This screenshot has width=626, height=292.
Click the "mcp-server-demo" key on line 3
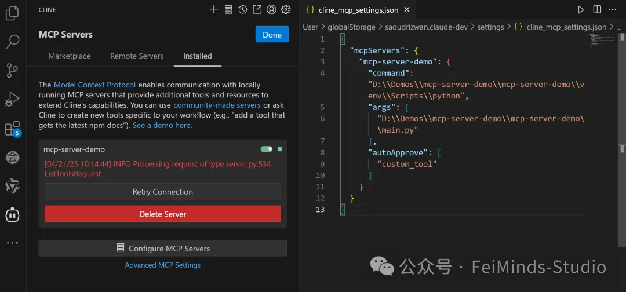(x=398, y=62)
